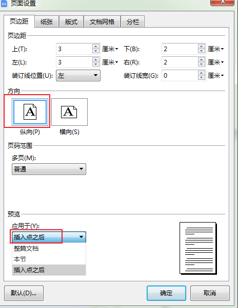Image resolution: width=238 pixels, height=308 pixels.
Task: Increase the 左(L) left margin with up arrow
Action: (x=96, y=60)
